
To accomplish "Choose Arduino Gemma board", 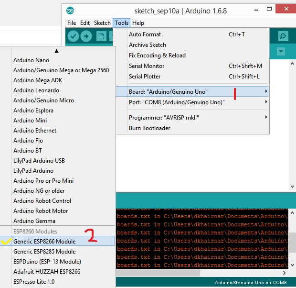I will (57, 221).
